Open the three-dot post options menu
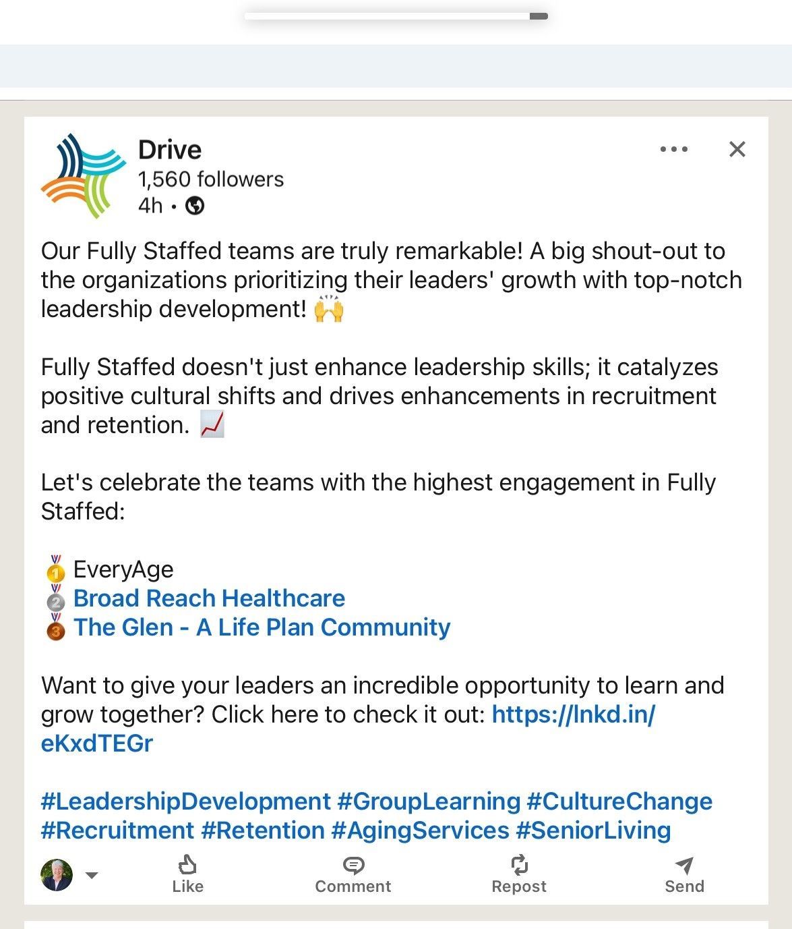The image size is (792, 929). [x=674, y=149]
